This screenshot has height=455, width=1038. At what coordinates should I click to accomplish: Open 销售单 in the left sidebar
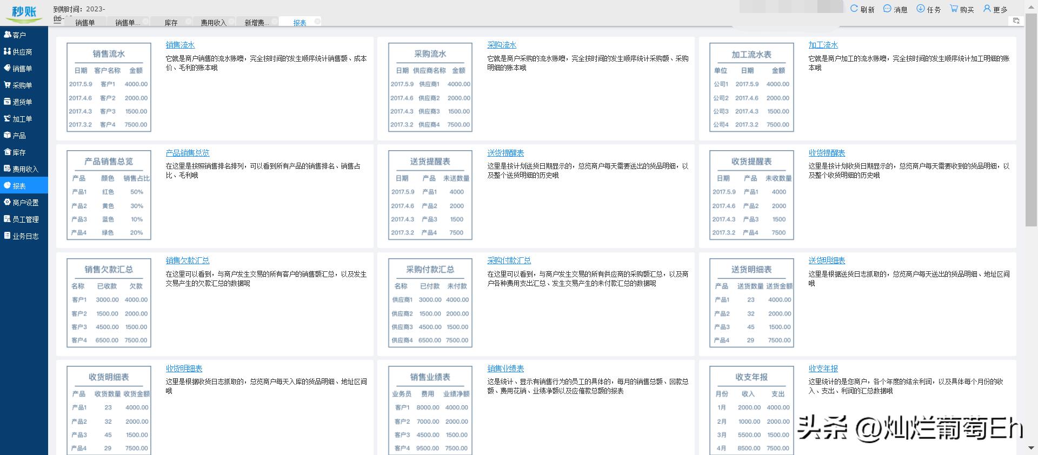[24, 69]
